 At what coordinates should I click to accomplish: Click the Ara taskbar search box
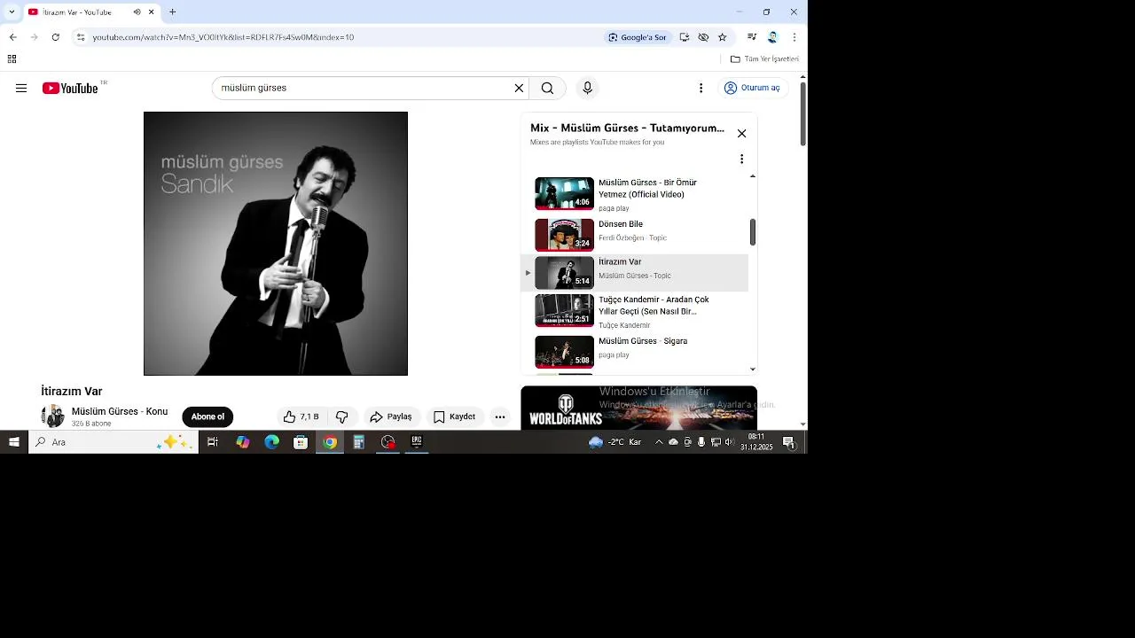tap(113, 442)
